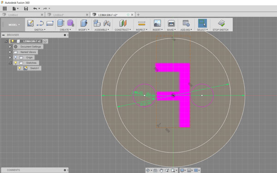Image resolution: width=277 pixels, height=173 pixels.
Task: Add a new design tab with plus
Action: pyautogui.click(x=138, y=15)
